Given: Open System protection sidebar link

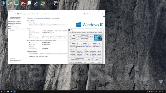Looking at the screenshot, I should (14, 27).
